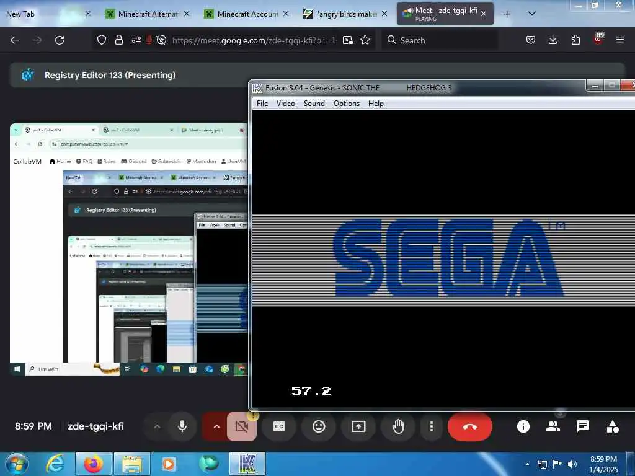Image resolution: width=635 pixels, height=476 pixels.
Task: Show the Meet participants panel
Action: pyautogui.click(x=553, y=426)
